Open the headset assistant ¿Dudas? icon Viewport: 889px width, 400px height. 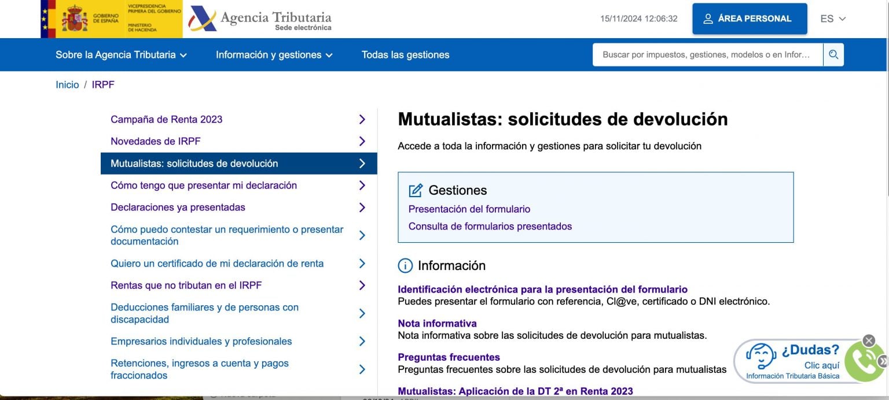[761, 356]
